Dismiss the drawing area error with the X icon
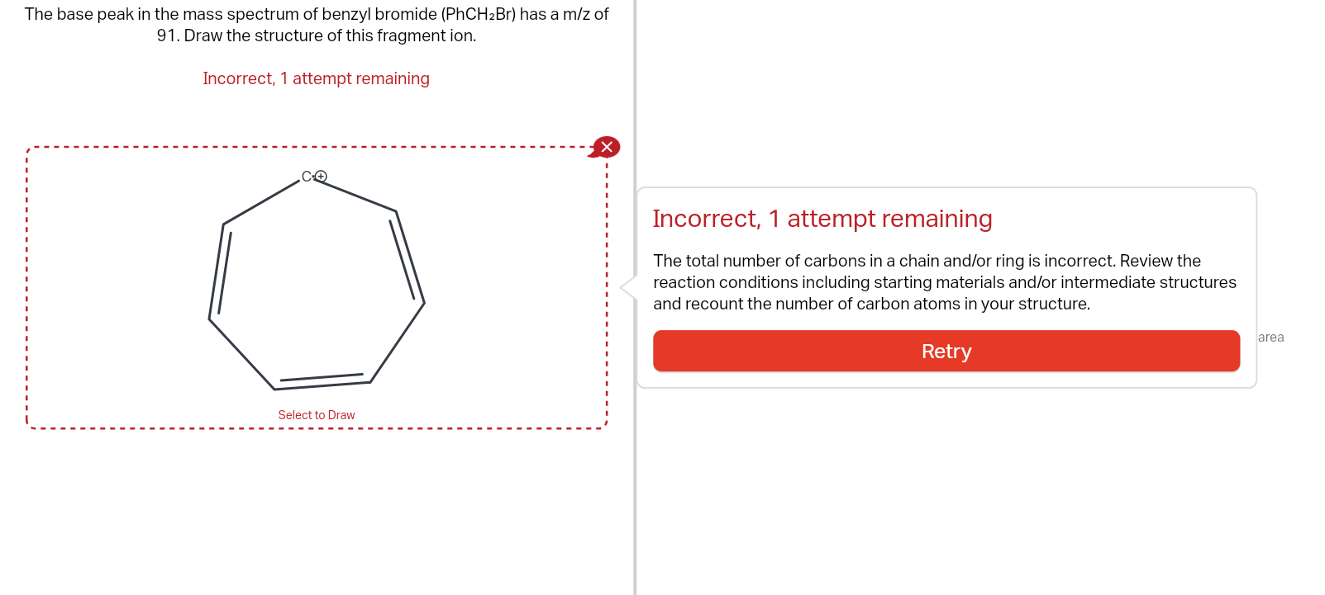 (607, 148)
